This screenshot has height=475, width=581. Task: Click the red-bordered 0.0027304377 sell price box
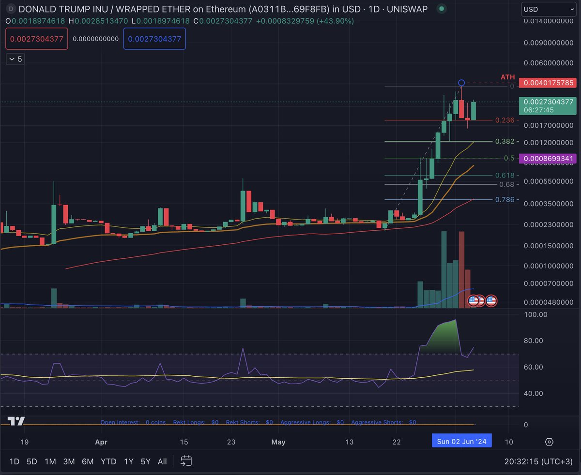(37, 39)
